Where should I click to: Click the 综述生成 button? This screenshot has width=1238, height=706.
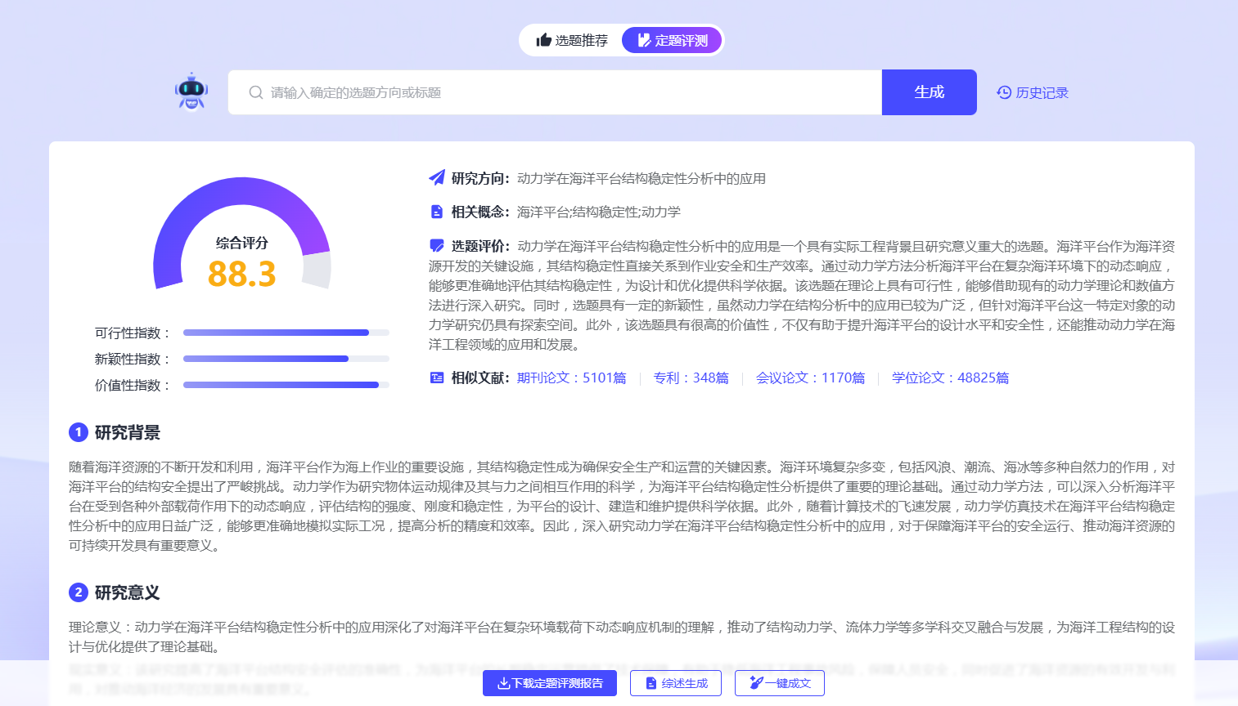[676, 683]
